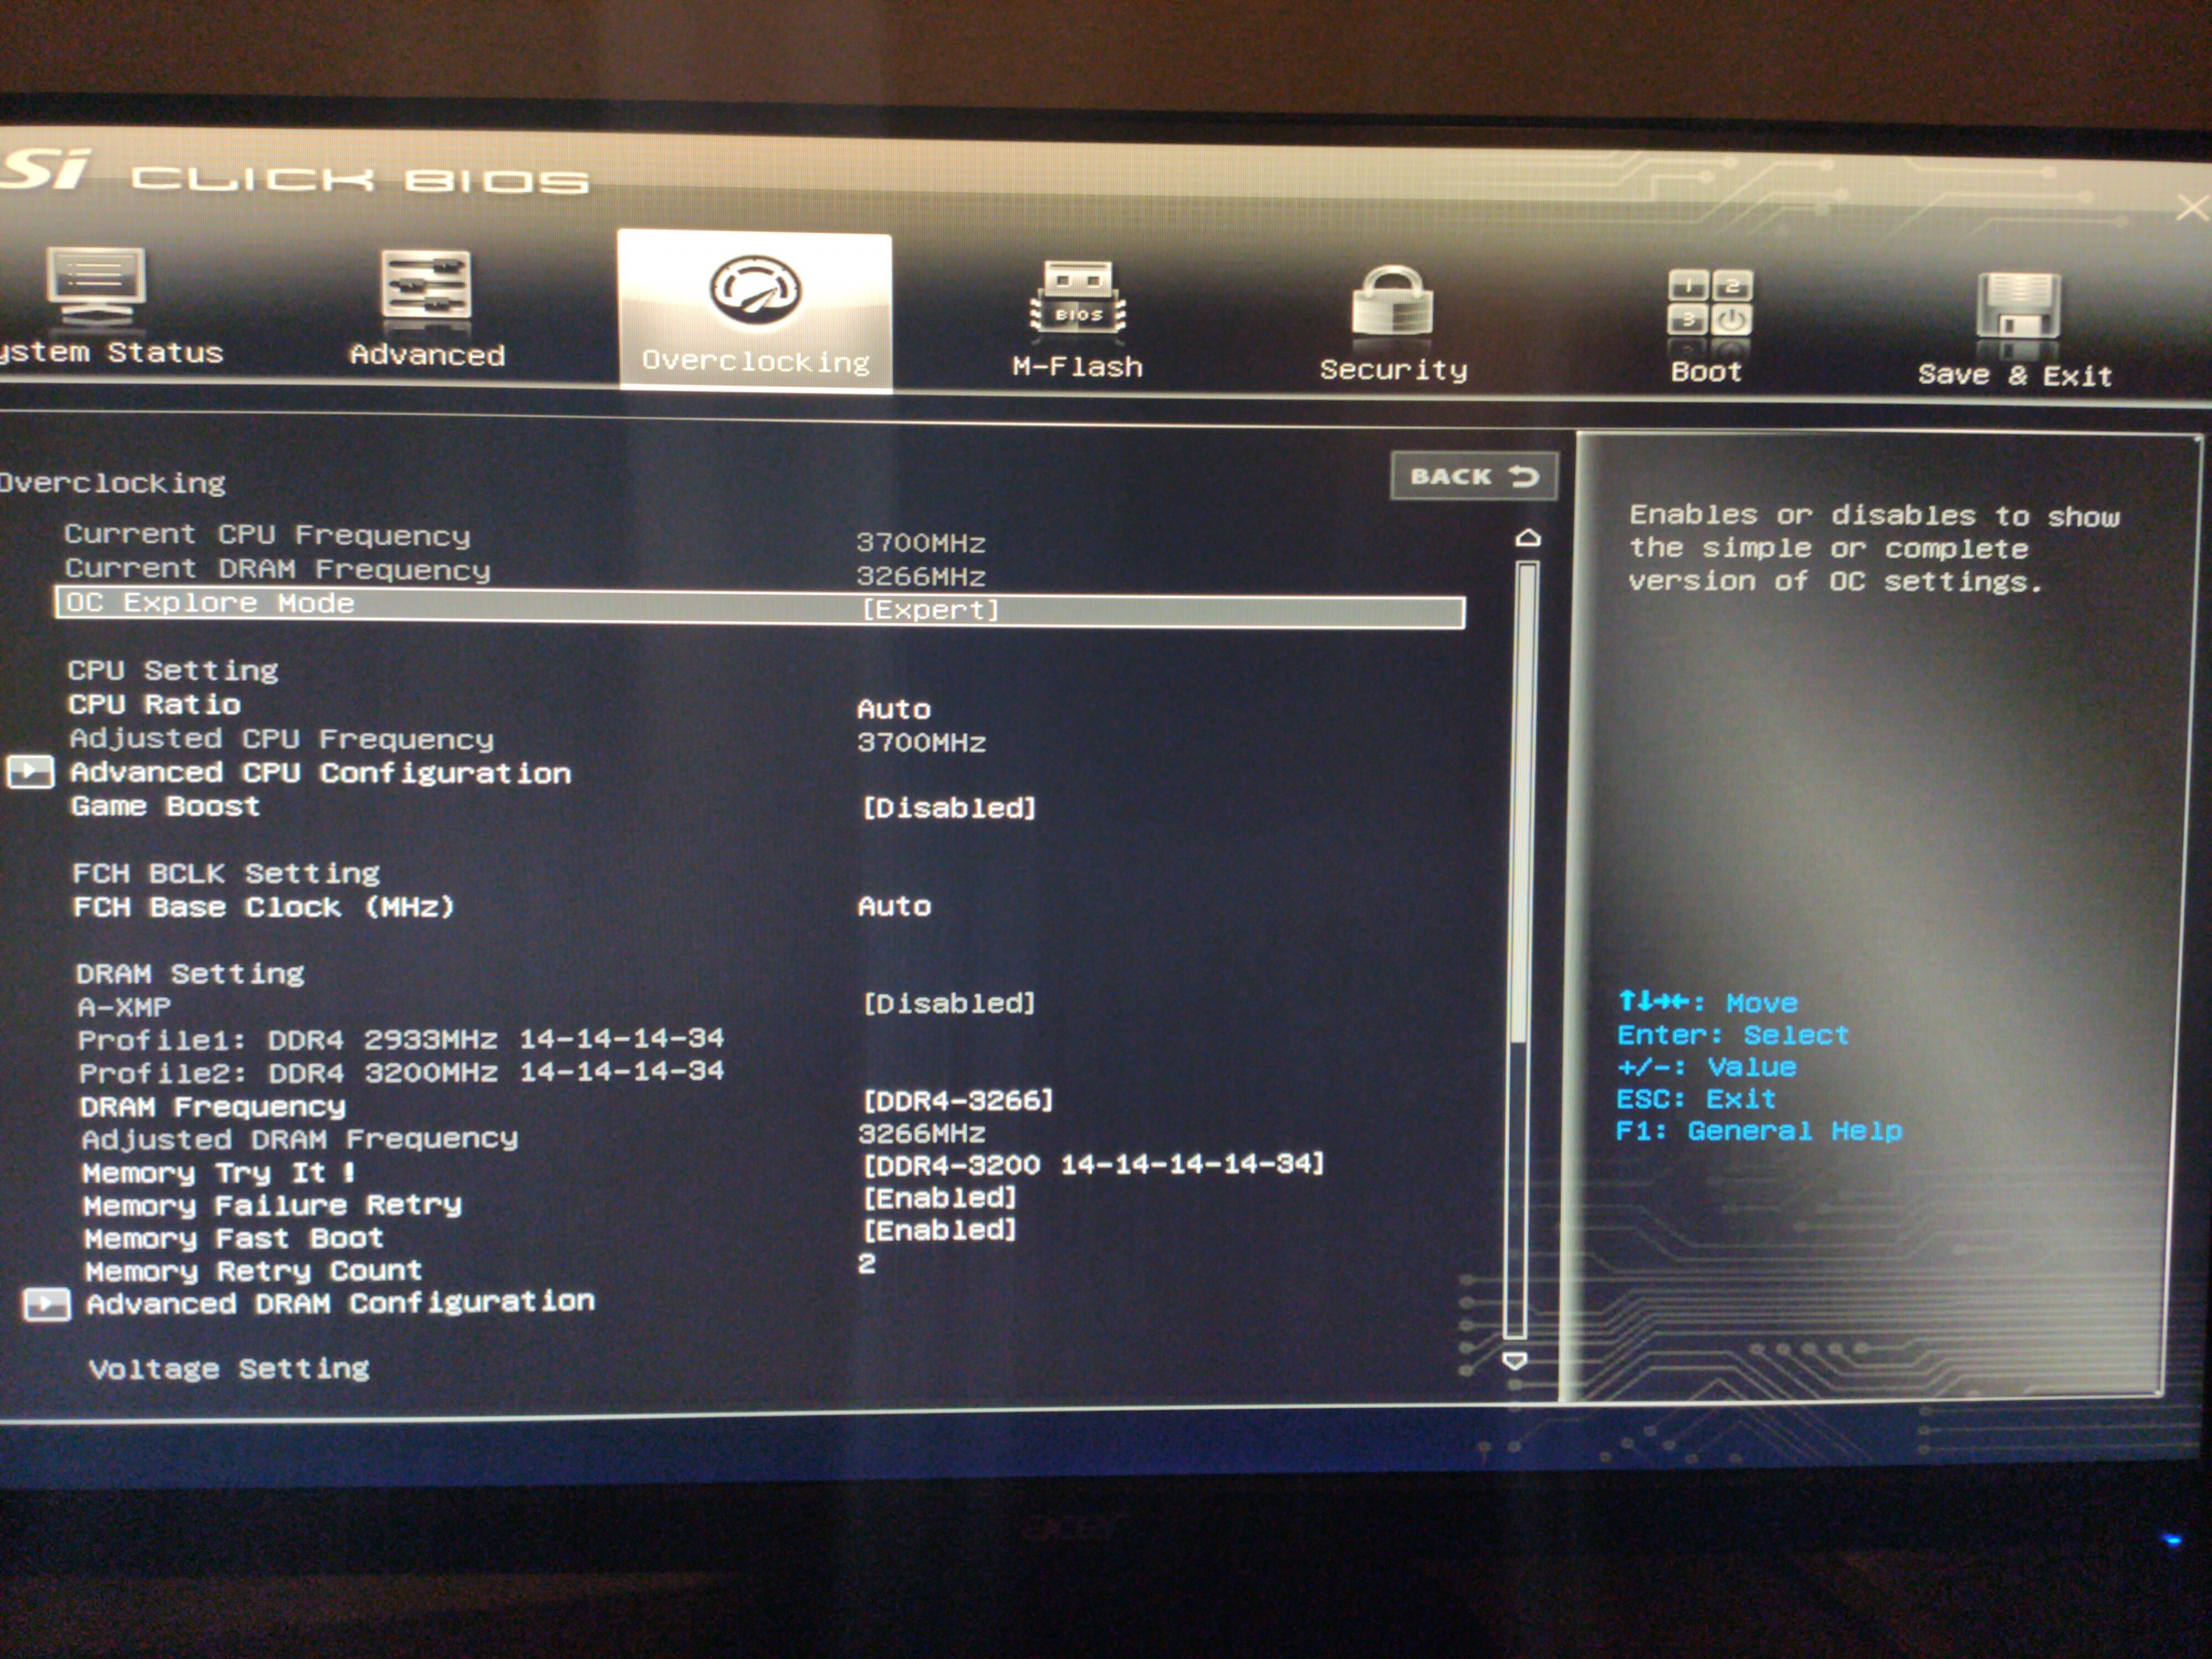Expand Advanced DRAM Configuration submenu arrow
The width and height of the screenshot is (2212, 1659).
tap(47, 1304)
